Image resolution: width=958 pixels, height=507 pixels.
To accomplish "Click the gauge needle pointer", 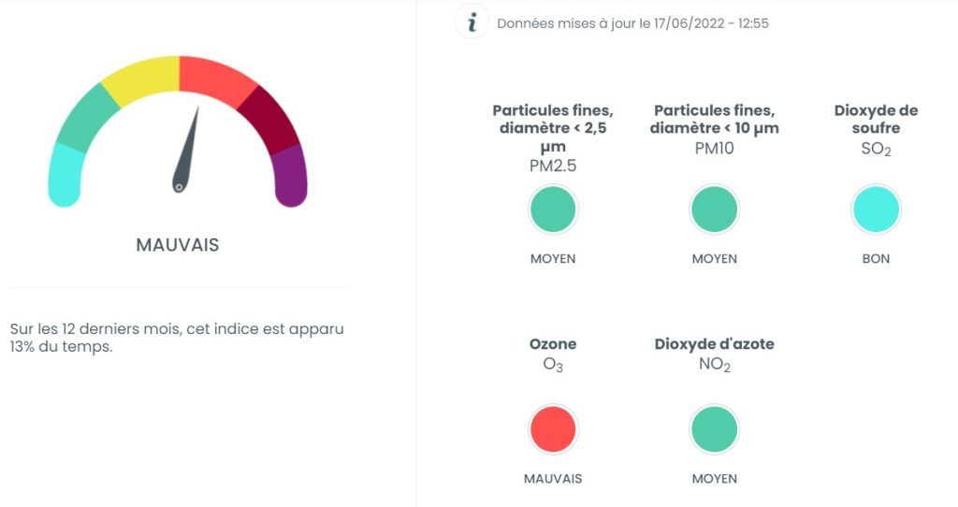I will (188, 148).
